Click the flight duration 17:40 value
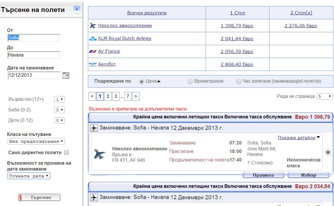Viewport: 334px width, 206px height. click(235, 160)
